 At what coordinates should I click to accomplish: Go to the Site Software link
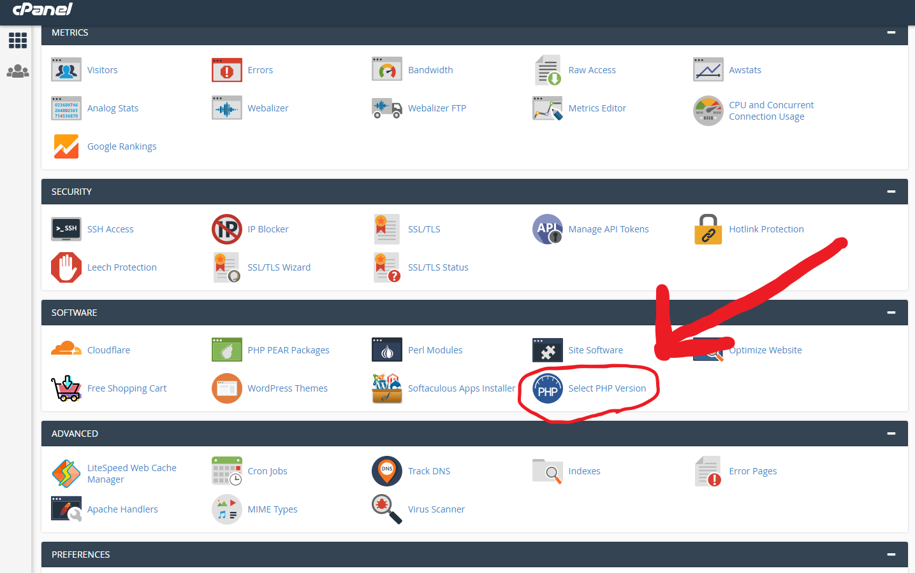point(596,350)
